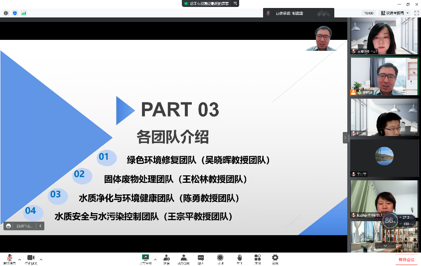Start recording with the record icon
421x266 pixels.
click(220, 258)
